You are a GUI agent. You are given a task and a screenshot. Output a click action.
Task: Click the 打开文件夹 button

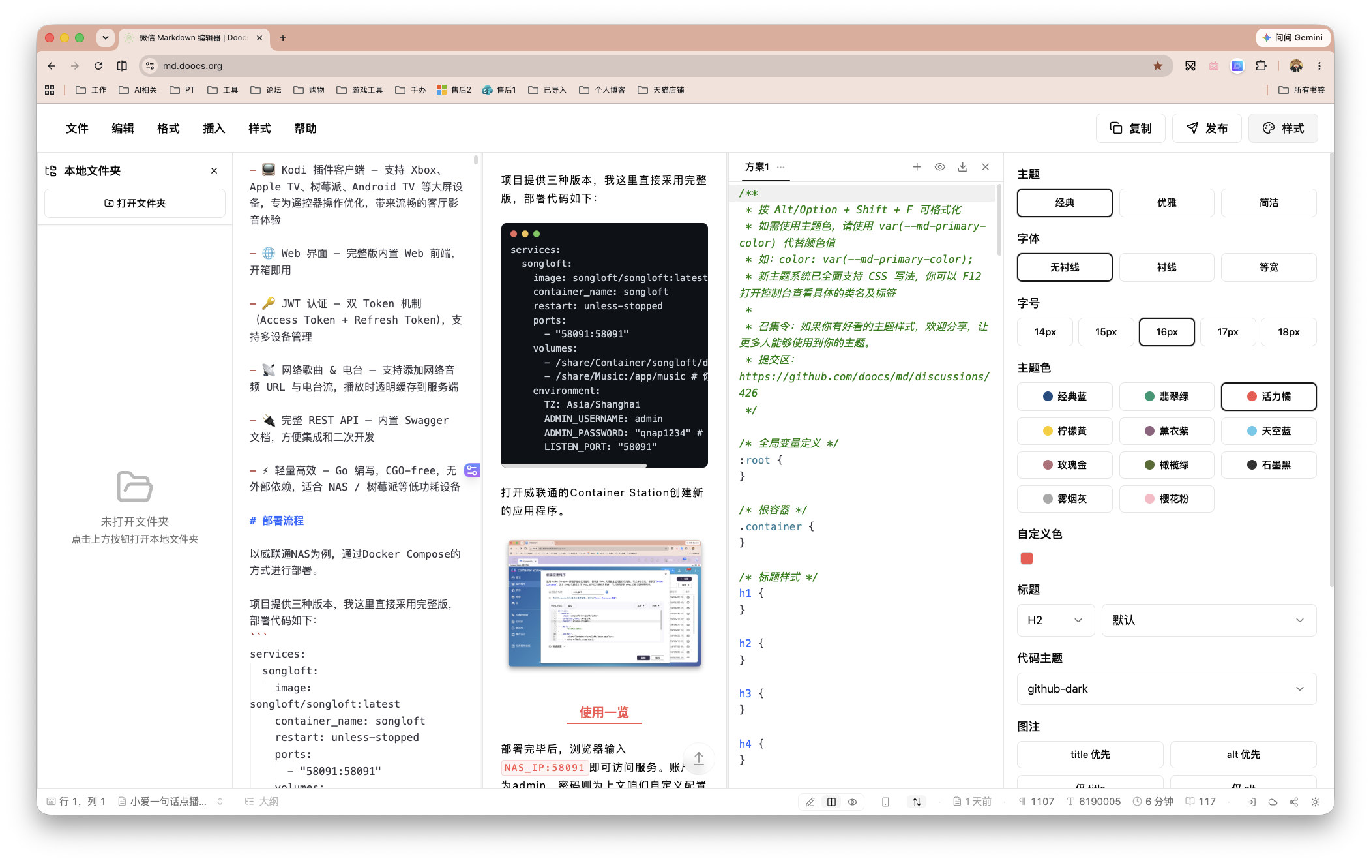tap(135, 204)
